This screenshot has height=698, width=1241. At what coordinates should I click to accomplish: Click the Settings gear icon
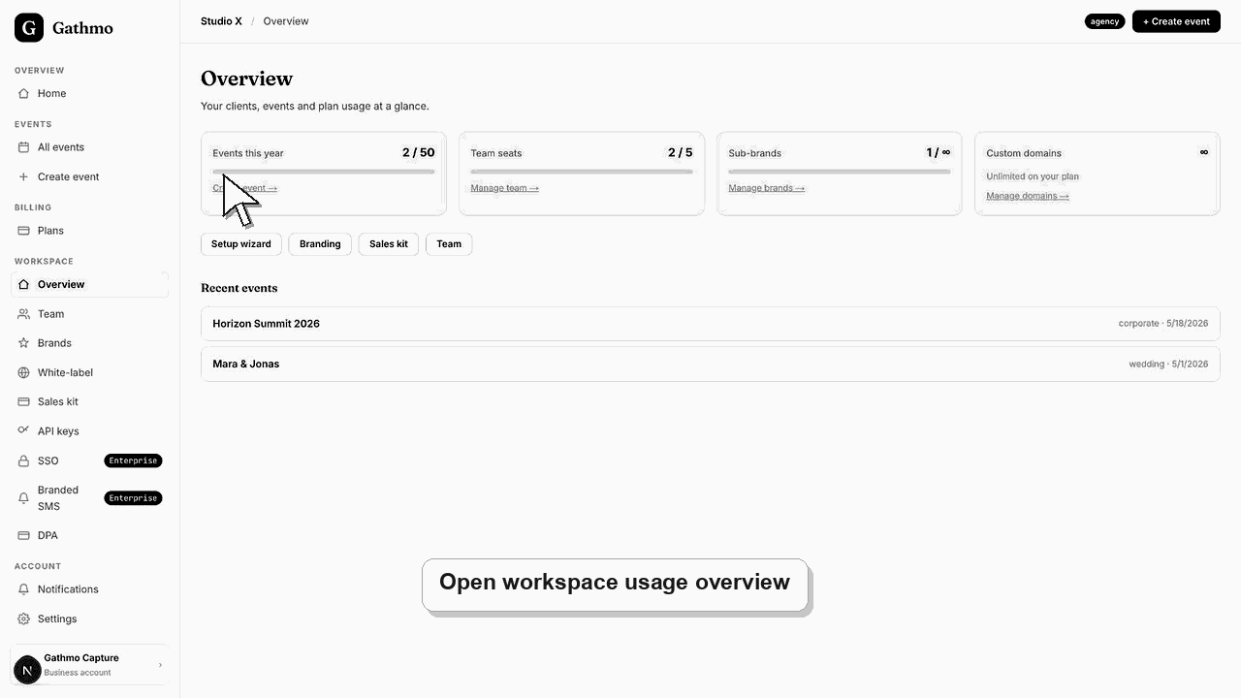23,619
